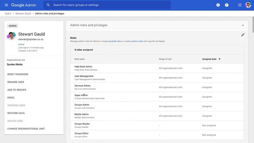Click Stewart Gauld's profile photo

[x=11, y=36]
